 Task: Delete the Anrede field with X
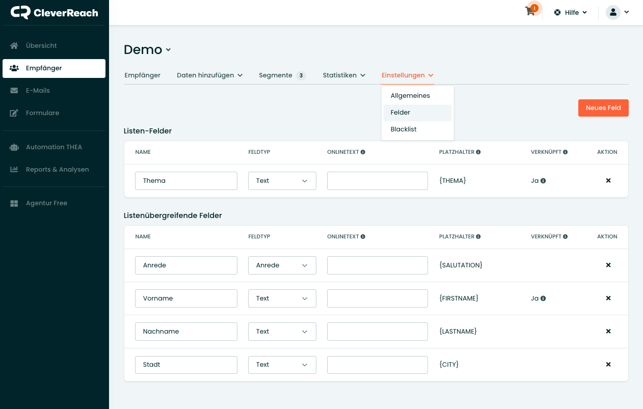pyautogui.click(x=608, y=265)
